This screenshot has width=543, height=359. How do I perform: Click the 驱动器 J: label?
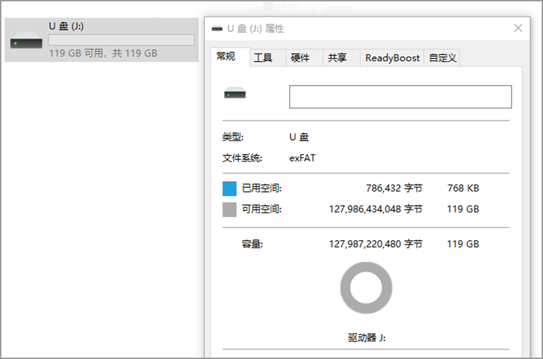[367, 337]
